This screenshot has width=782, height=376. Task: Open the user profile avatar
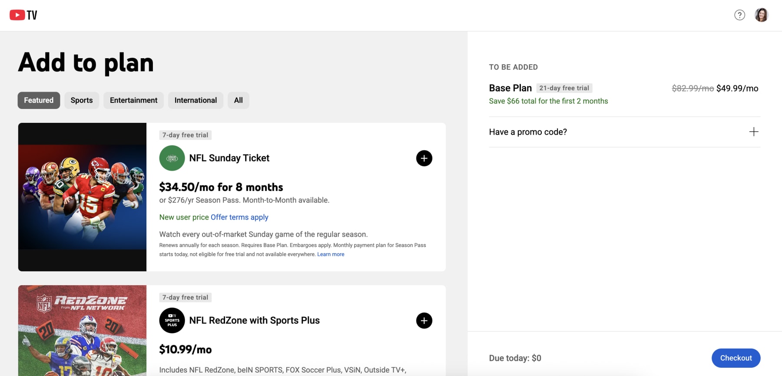tap(761, 15)
